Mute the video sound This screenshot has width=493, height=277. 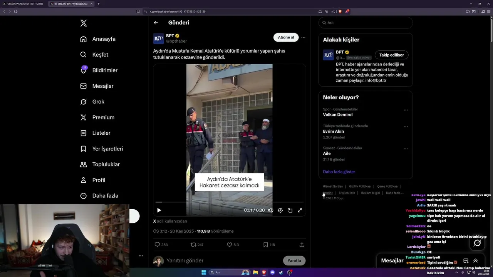271,210
